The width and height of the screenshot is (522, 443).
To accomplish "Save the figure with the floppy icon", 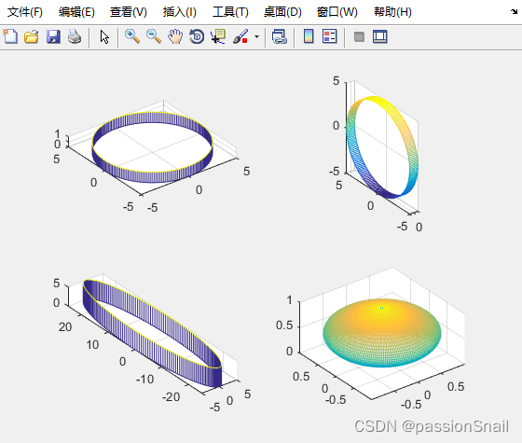I will coord(53,36).
